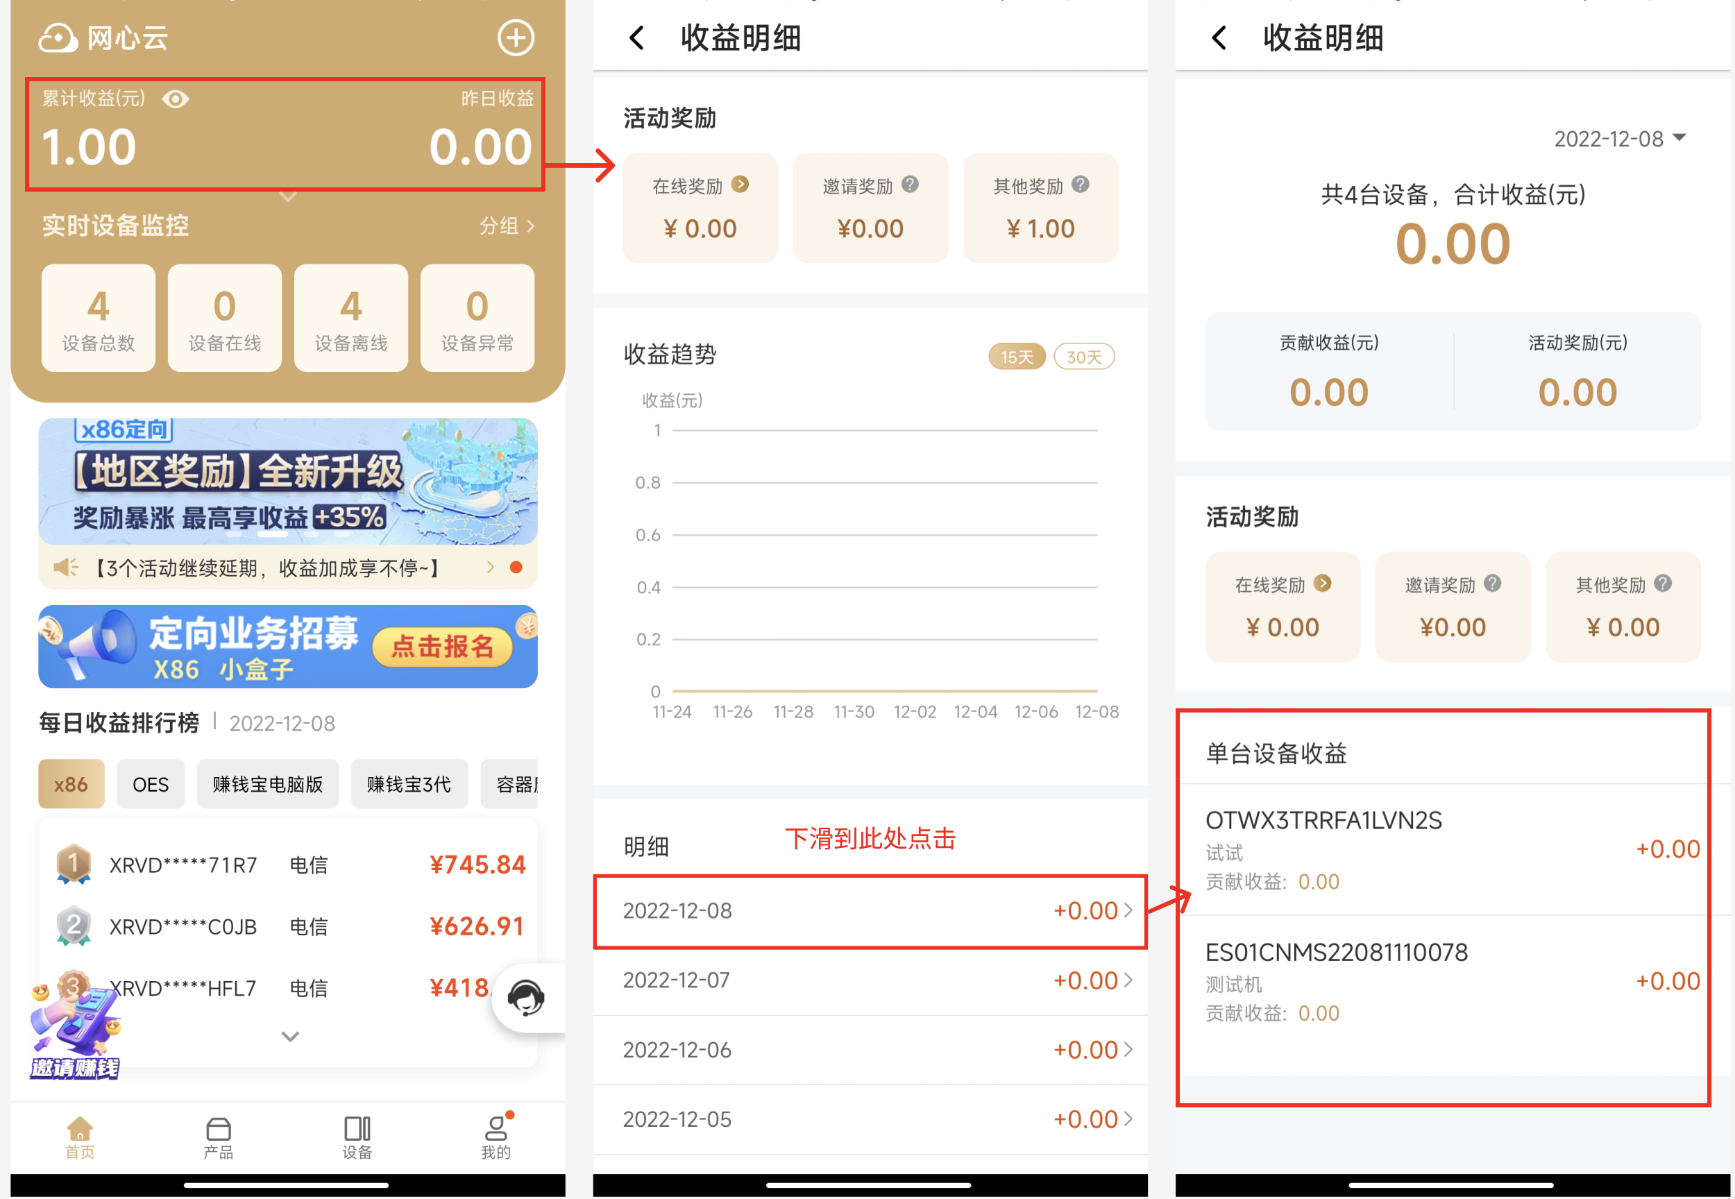
Task: Tap 点击报名 on recruitment banner
Action: click(442, 646)
